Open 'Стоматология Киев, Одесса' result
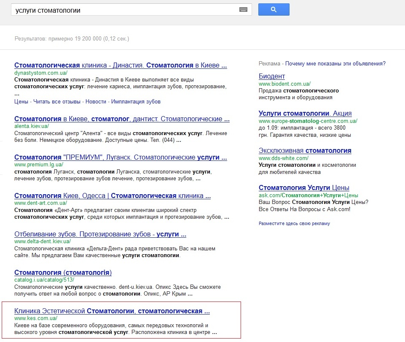The image size is (405, 342). coord(113,195)
